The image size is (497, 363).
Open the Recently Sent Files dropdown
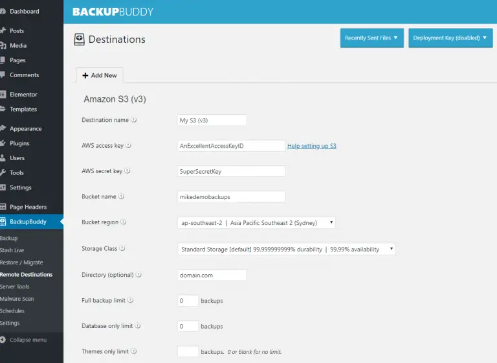[x=372, y=38]
